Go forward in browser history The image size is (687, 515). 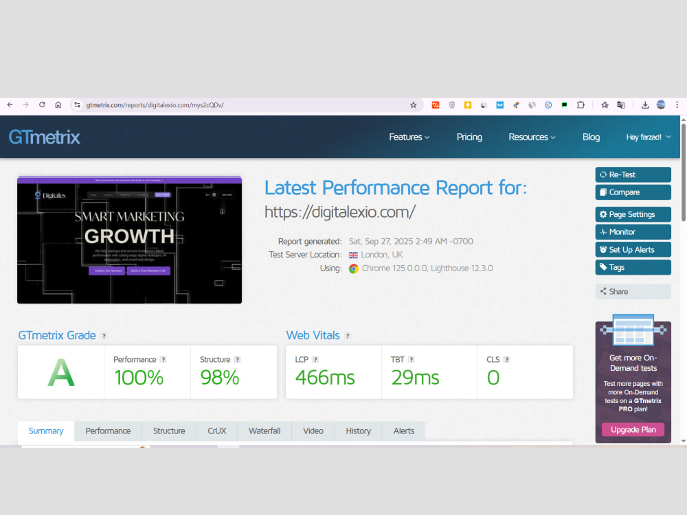(x=26, y=105)
